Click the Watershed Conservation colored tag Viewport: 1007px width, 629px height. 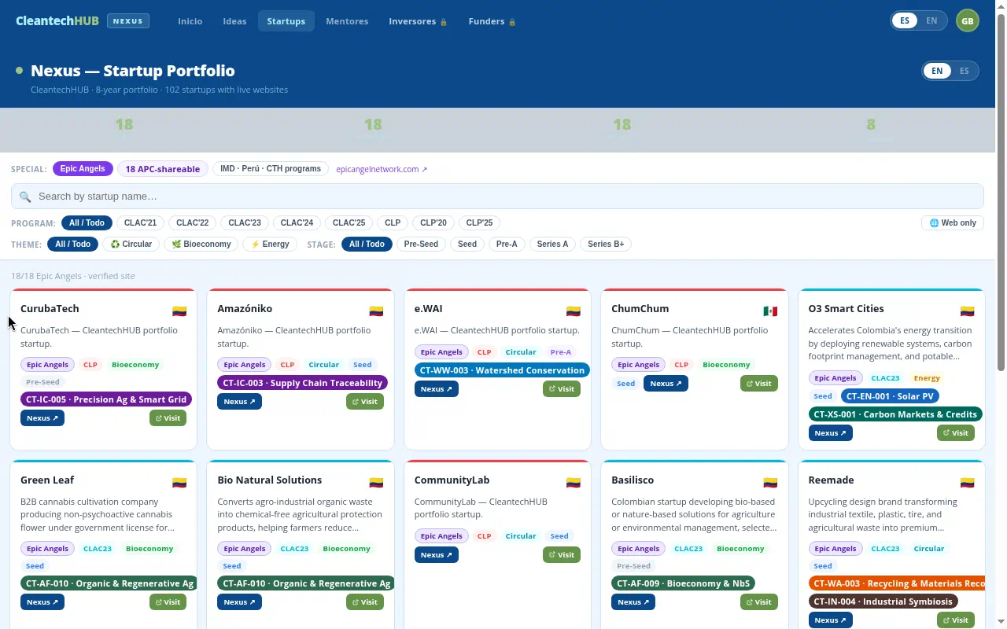coord(502,370)
